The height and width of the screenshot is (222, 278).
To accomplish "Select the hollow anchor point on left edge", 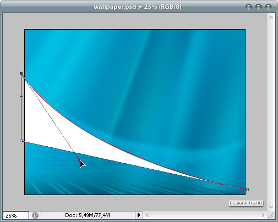I will coord(21,141).
